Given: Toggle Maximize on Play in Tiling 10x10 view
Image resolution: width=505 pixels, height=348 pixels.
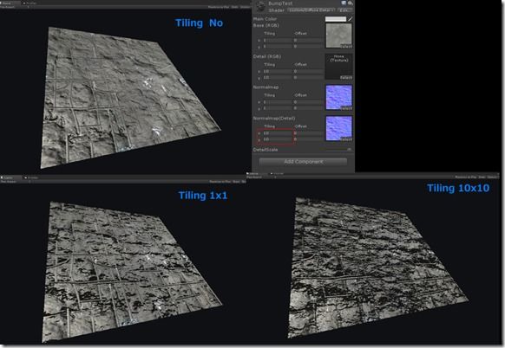Looking at the screenshot, I should (x=466, y=177).
